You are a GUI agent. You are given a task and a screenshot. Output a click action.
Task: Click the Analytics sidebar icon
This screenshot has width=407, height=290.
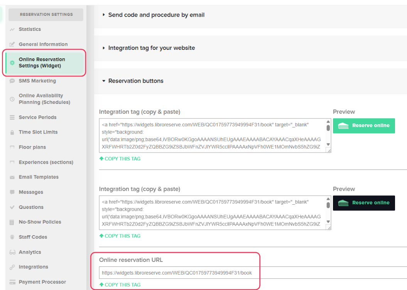tap(12, 252)
